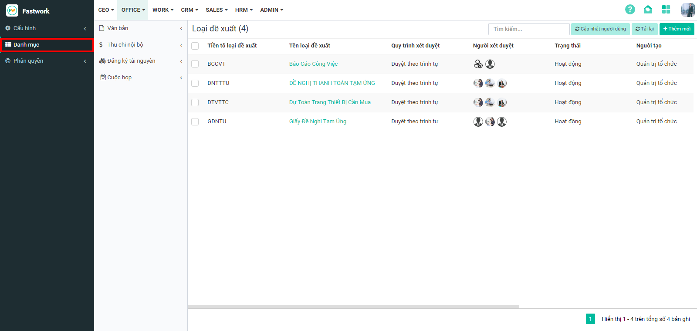Click the group approver icon in BCCVT row
The height and width of the screenshot is (331, 697).
coord(478,64)
